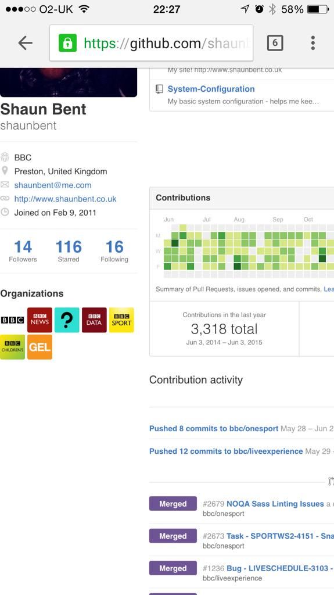Tap the green secure padlock icon
Screen dimensions: 334x595
[67, 43]
